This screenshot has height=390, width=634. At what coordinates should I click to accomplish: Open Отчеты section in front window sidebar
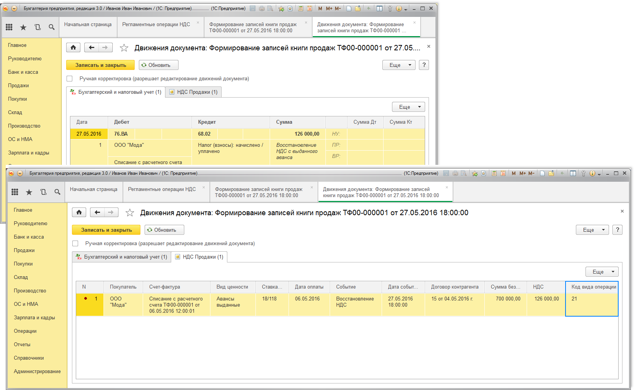22,345
